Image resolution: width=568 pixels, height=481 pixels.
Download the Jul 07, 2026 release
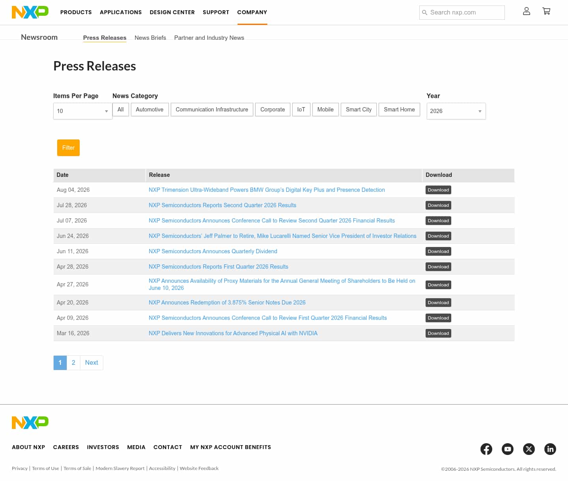coord(438,221)
